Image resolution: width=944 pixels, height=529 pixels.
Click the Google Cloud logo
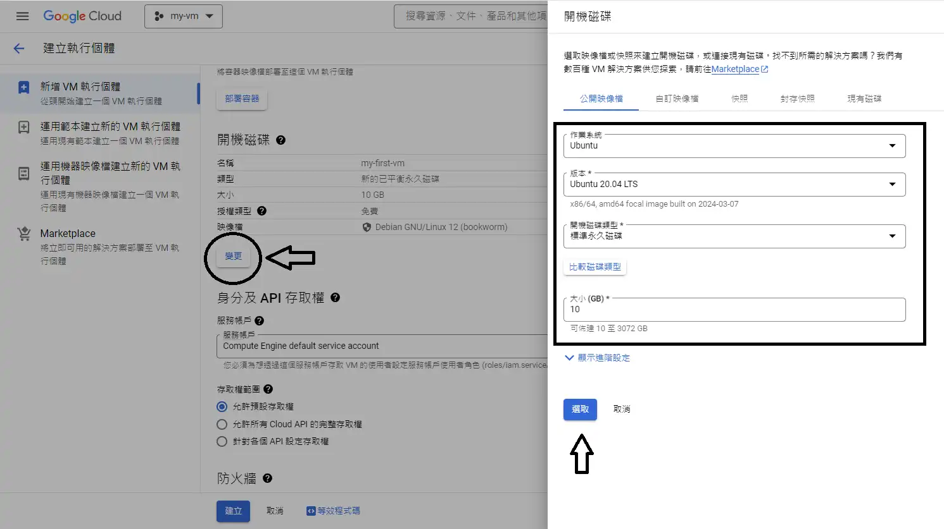pyautogui.click(x=82, y=16)
